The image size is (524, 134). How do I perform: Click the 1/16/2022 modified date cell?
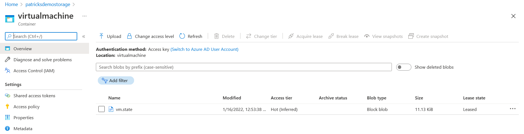click(244, 109)
